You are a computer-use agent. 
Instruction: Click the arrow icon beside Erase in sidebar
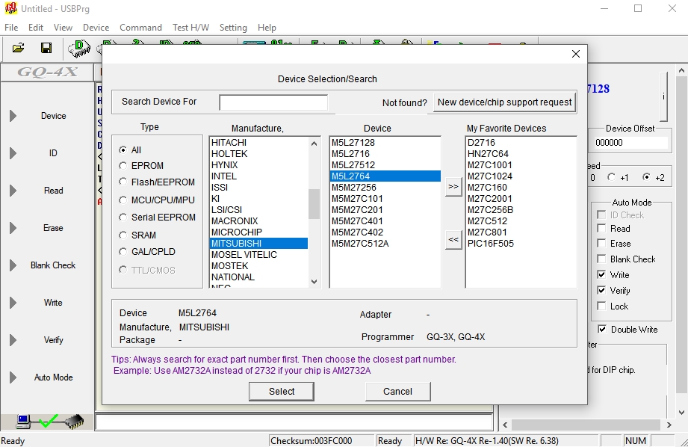(x=13, y=228)
